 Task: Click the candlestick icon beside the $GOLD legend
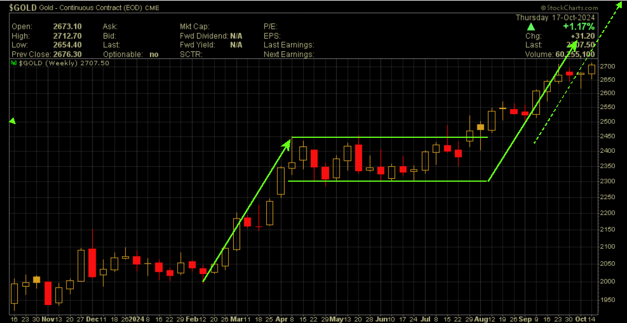click(x=13, y=63)
